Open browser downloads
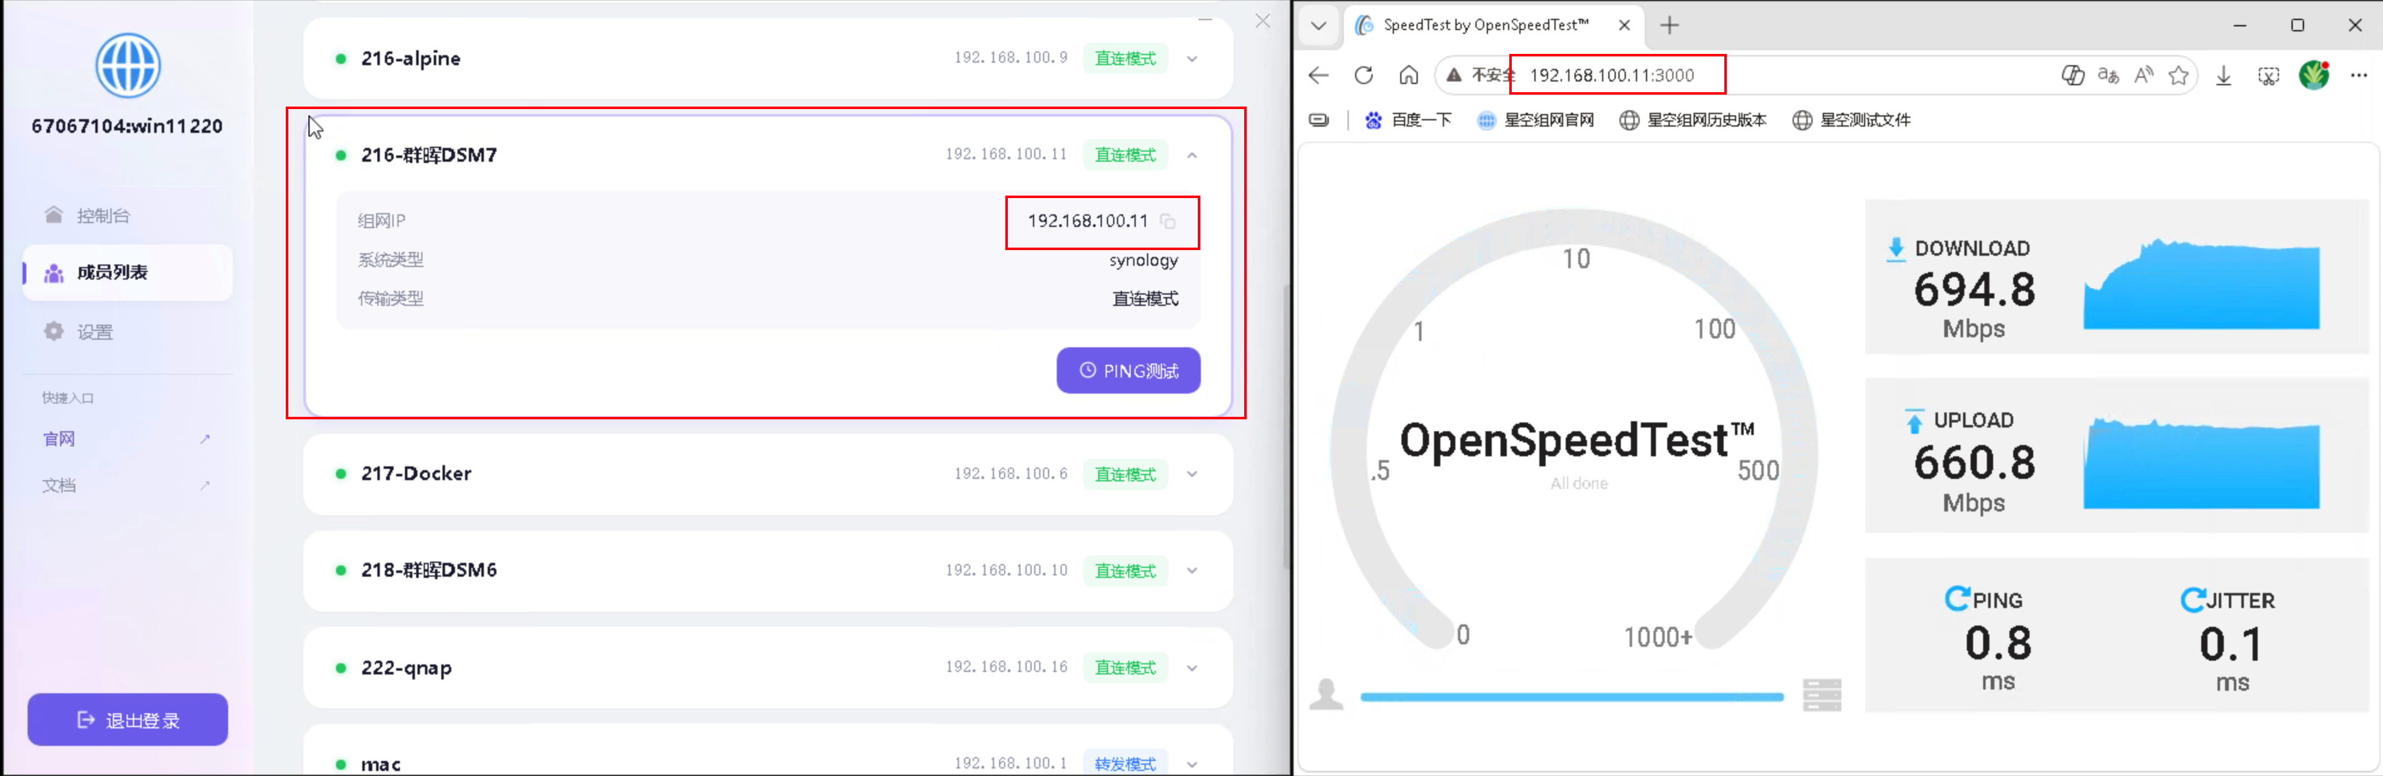This screenshot has height=776, width=2383. [x=2224, y=76]
